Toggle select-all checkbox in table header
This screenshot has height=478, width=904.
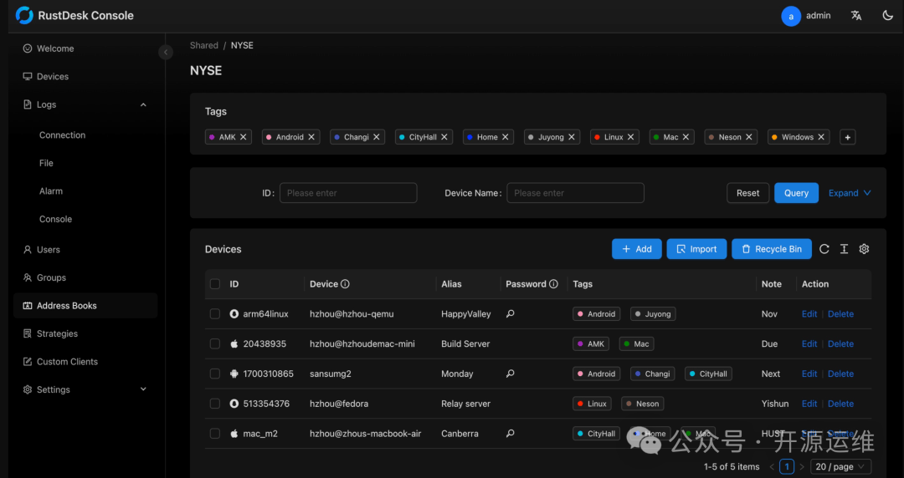pos(215,284)
